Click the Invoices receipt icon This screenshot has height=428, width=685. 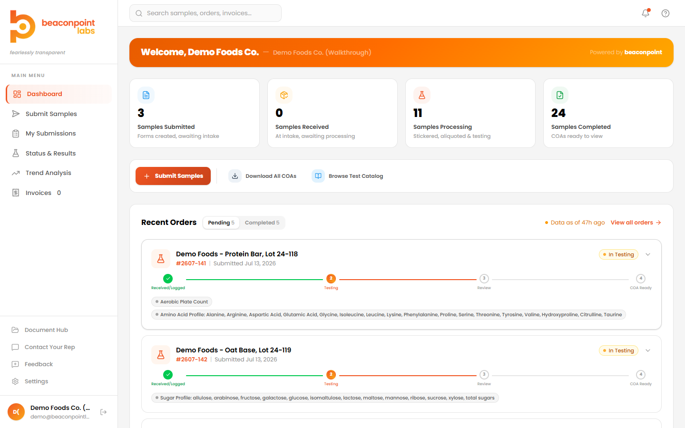coord(16,193)
